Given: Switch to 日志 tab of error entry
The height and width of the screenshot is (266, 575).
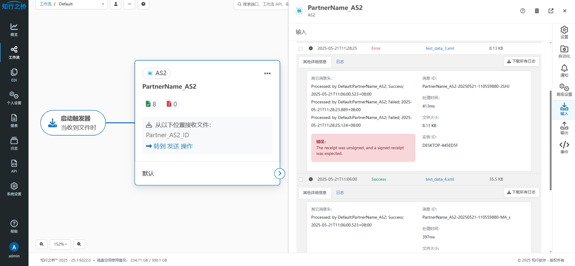Looking at the screenshot, I should [x=340, y=62].
